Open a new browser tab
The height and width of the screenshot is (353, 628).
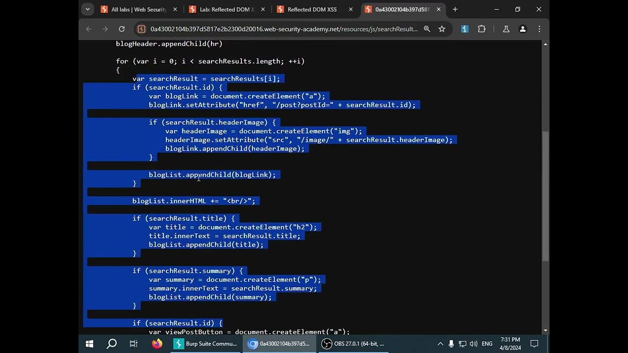coord(455,9)
